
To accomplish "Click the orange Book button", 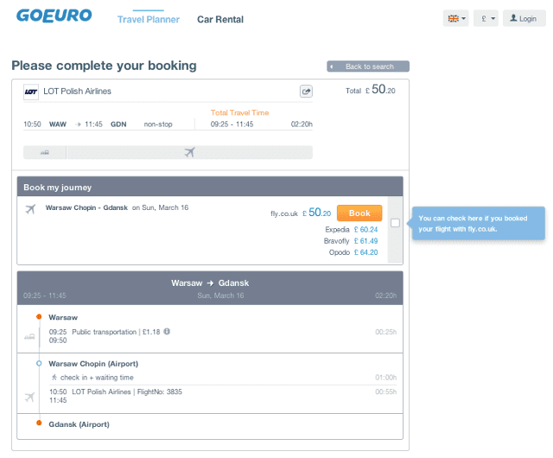I will 359,213.
